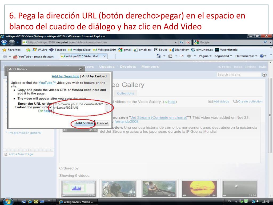
Task: Cancel the Add Video dialog
Action: 102,123
